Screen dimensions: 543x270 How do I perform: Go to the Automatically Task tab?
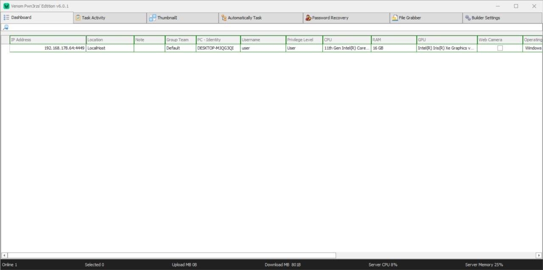click(261, 18)
